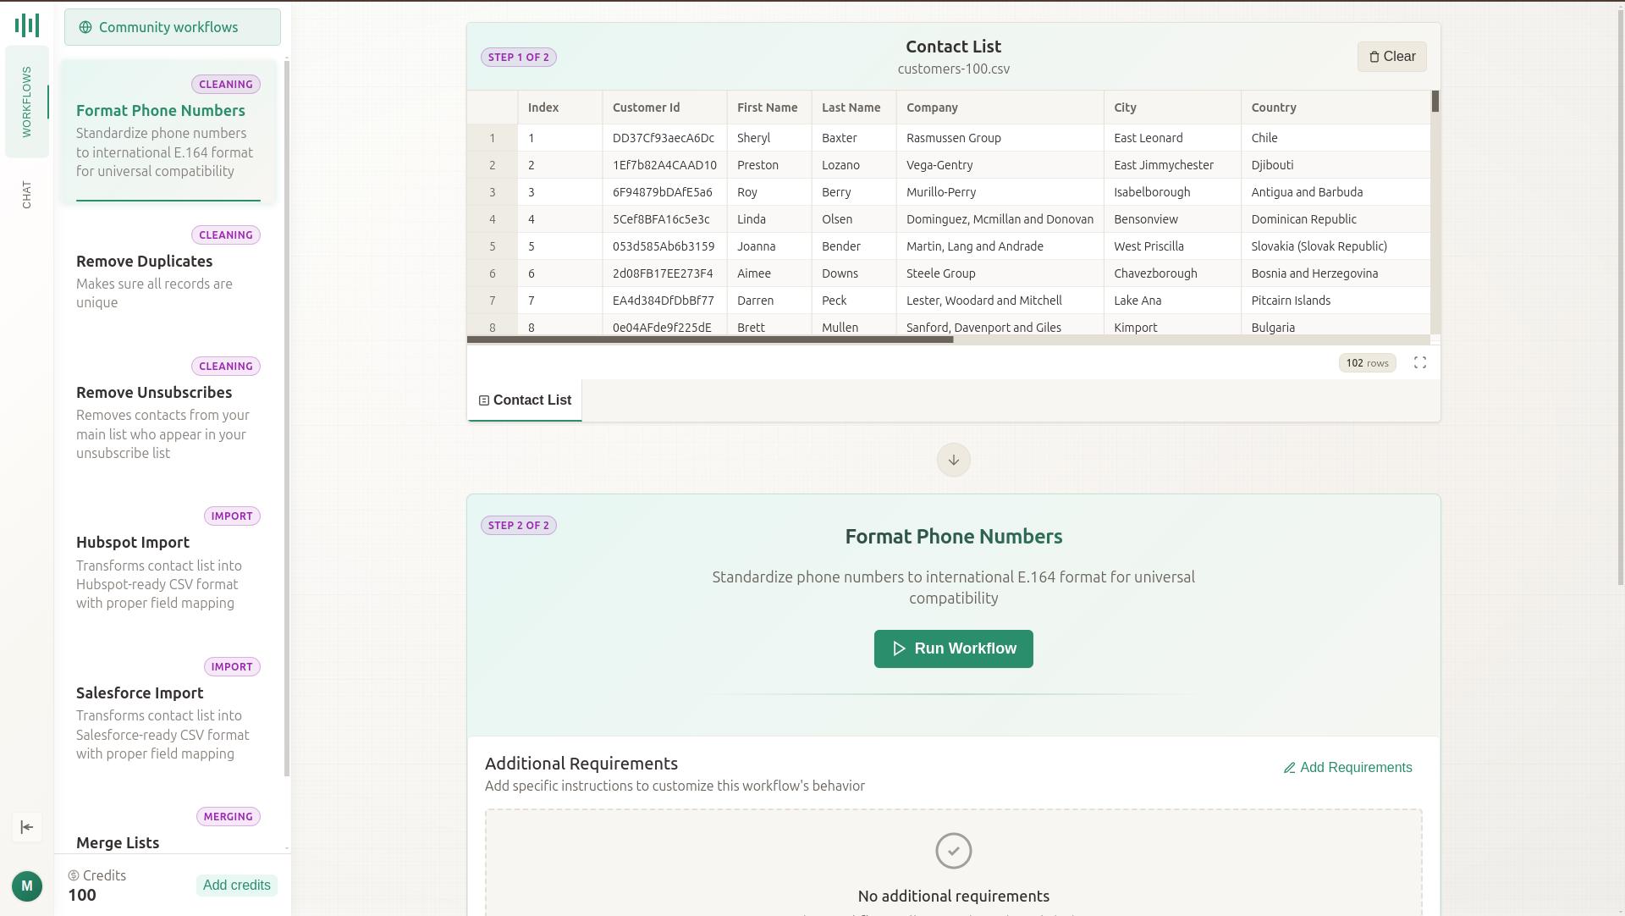Expand the table to fullscreen

point(1420,363)
